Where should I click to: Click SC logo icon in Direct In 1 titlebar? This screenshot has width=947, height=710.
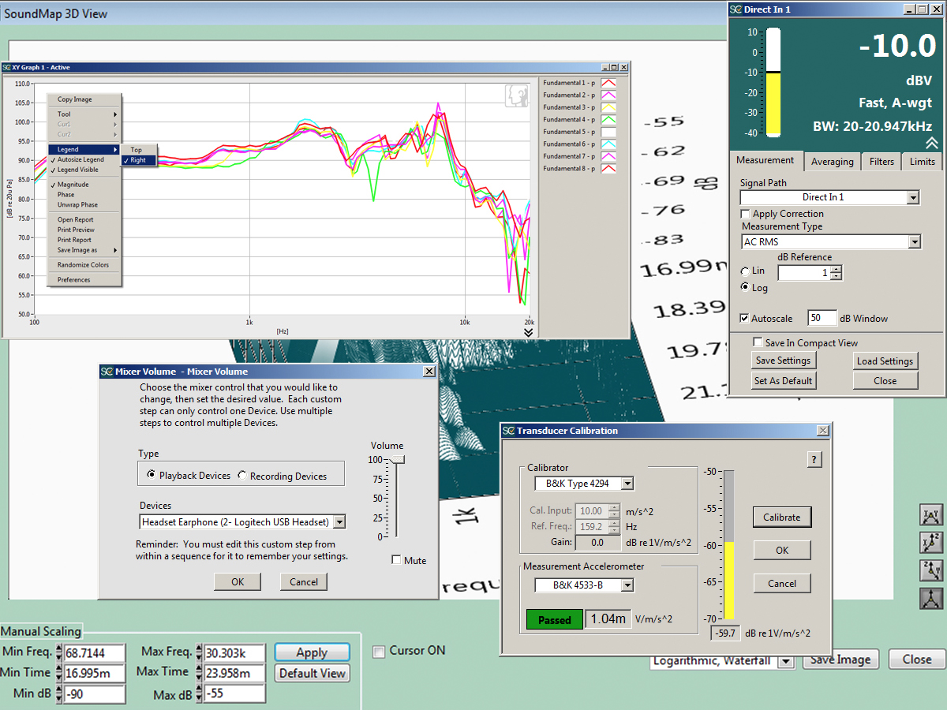click(x=736, y=9)
